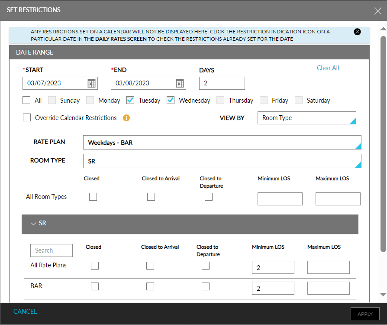Click the BAR rate plan label
The width and height of the screenshot is (387, 325).
[x=36, y=286]
